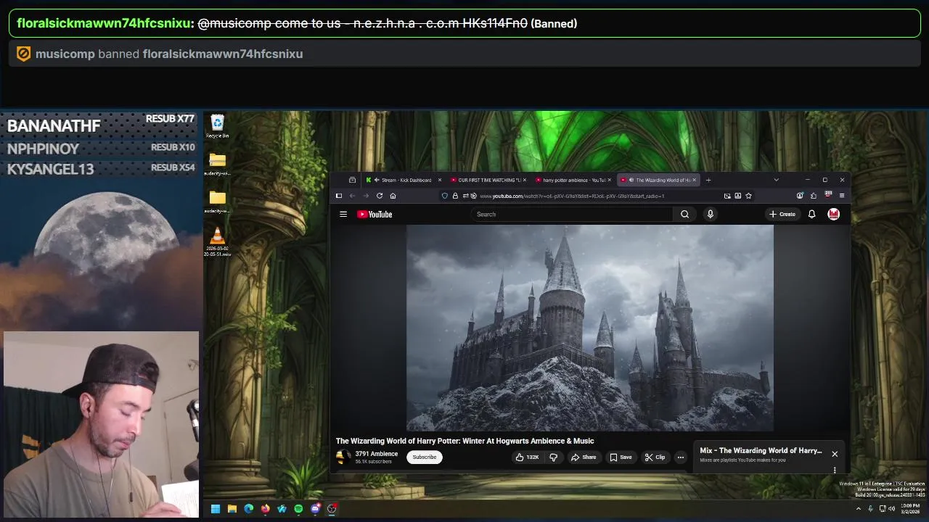Bookmark this page with the star

click(x=748, y=196)
